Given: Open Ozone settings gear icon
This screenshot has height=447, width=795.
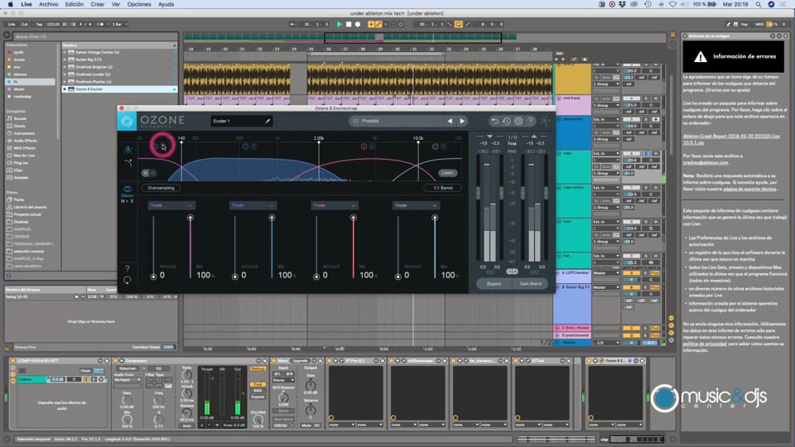Looking at the screenshot, I should (x=518, y=121).
